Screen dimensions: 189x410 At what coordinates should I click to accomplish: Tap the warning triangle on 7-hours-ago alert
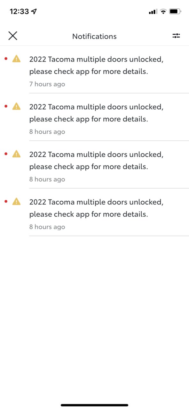pyautogui.click(x=16, y=59)
